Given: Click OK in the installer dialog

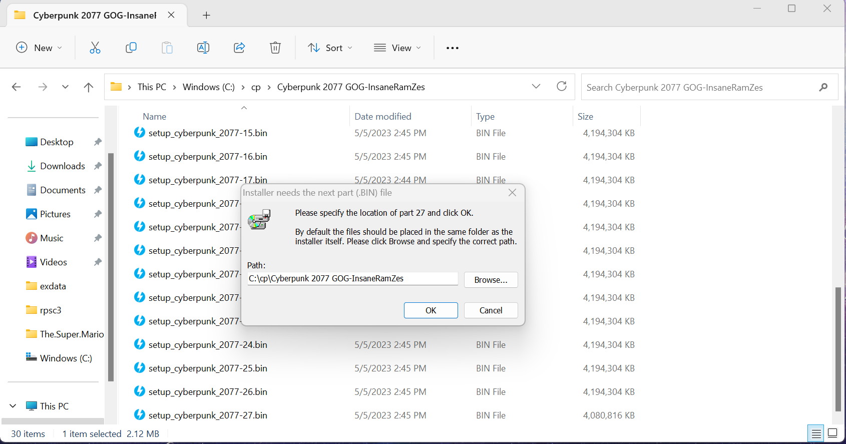Looking at the screenshot, I should 431,310.
